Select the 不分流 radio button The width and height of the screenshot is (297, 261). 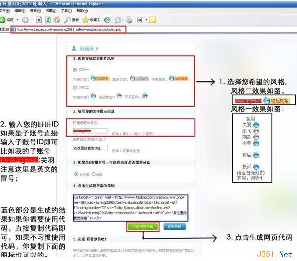coord(76,174)
